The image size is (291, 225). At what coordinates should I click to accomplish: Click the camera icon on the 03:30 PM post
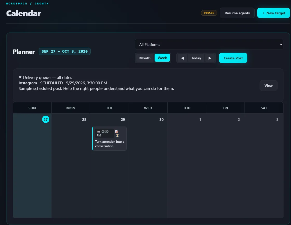point(99,132)
